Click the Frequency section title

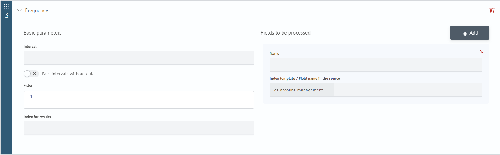tap(36, 10)
